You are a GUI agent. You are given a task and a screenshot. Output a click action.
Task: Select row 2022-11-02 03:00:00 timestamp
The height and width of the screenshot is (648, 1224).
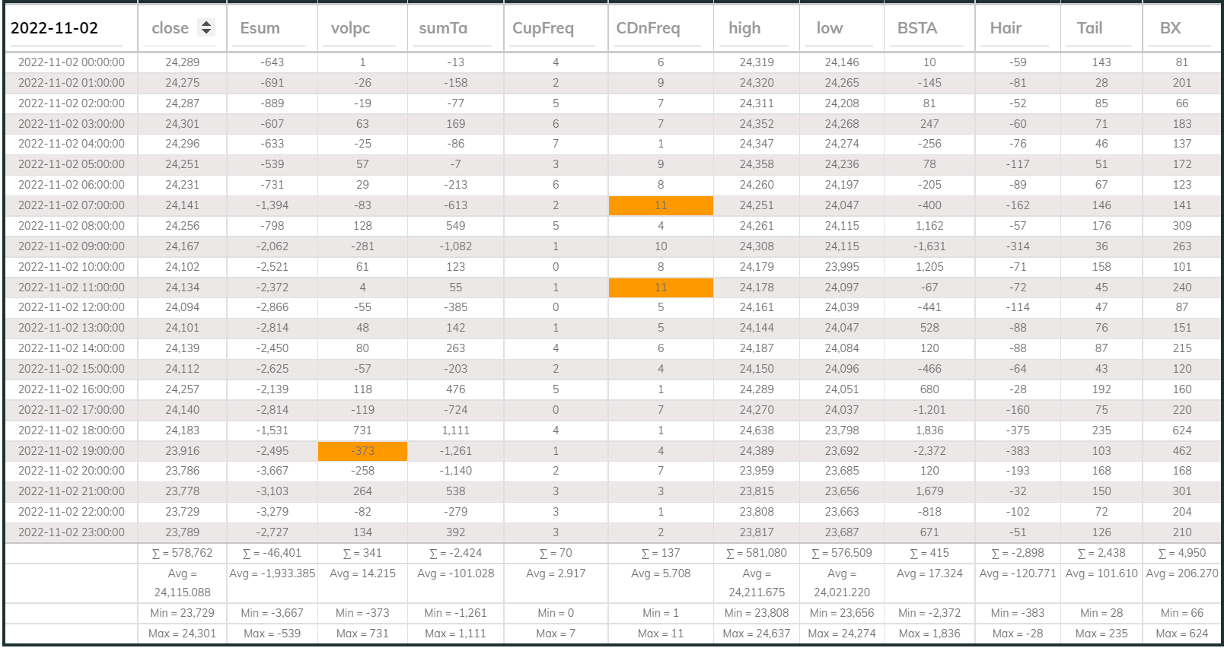point(72,124)
